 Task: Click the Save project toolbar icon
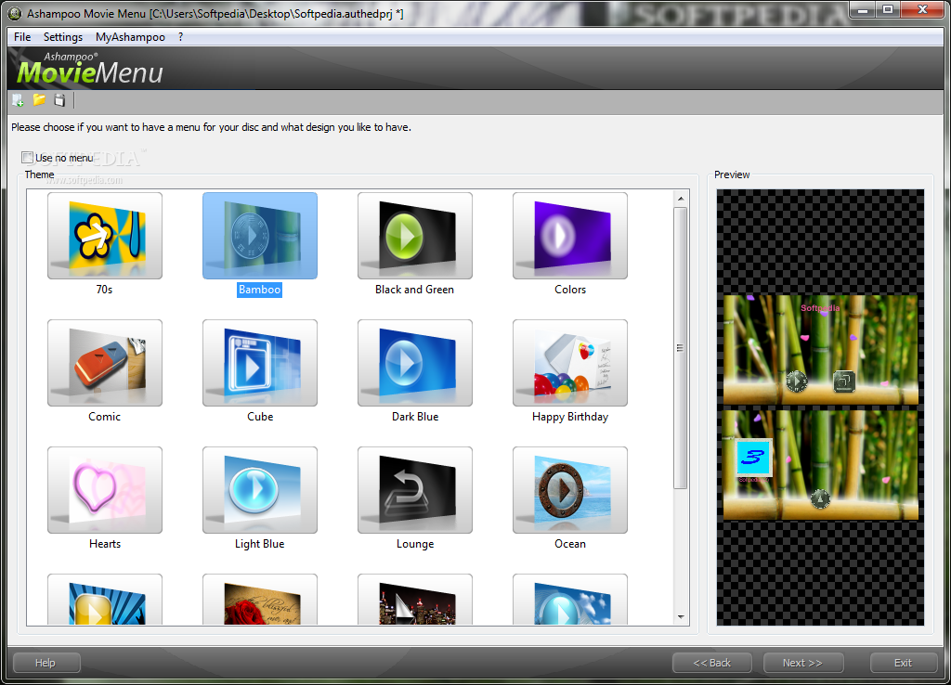59,100
